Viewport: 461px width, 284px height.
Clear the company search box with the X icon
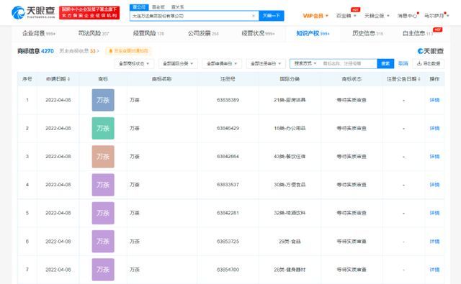pos(254,16)
